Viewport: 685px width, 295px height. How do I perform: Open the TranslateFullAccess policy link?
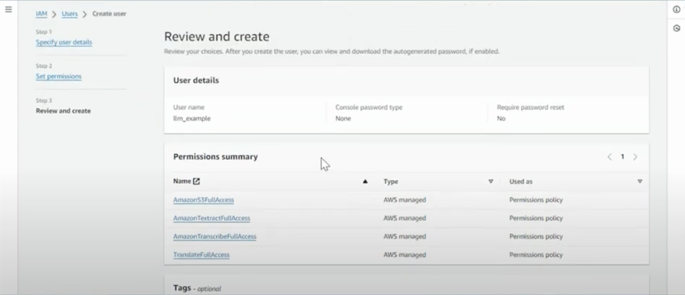[x=201, y=255]
